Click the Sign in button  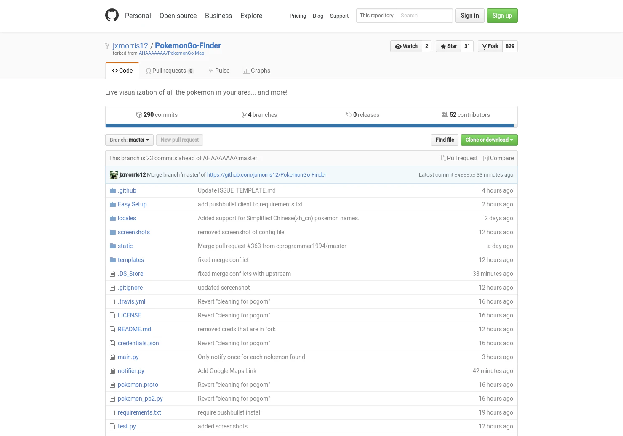(x=470, y=16)
